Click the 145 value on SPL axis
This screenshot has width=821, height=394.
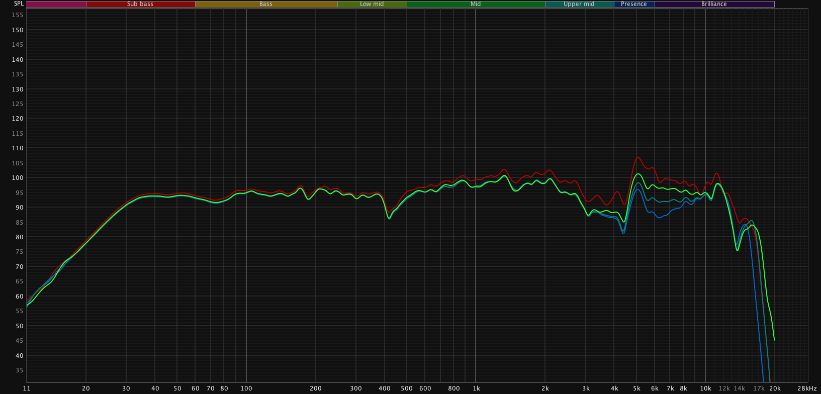click(18, 45)
